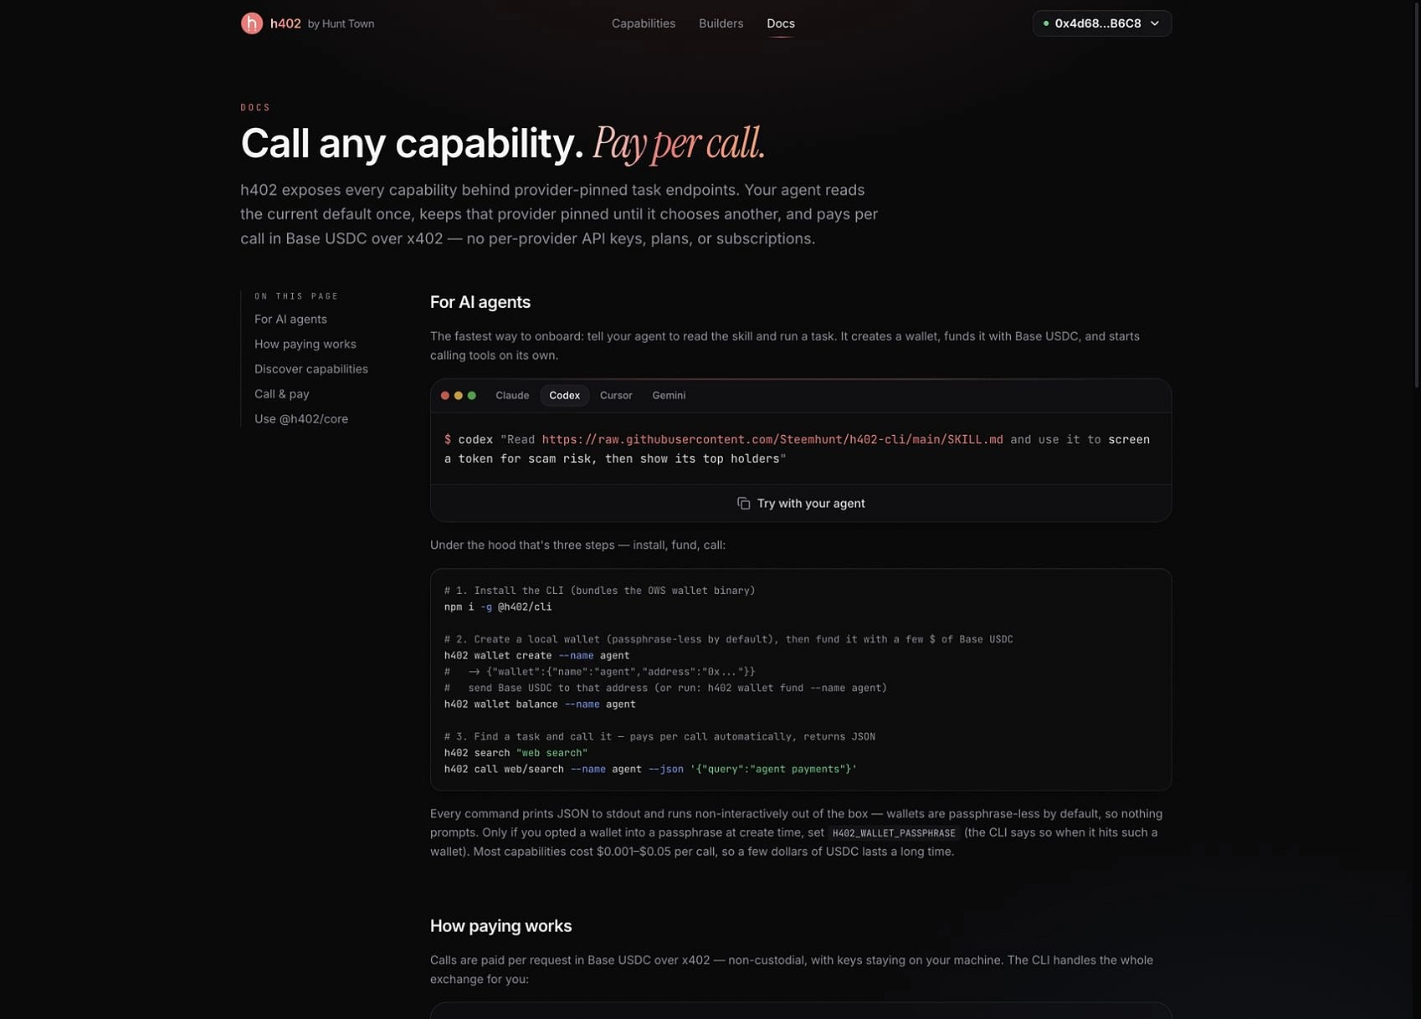Viewport: 1421px width, 1019px height.
Task: Click the h402 wallet create --name agent line
Action: pos(536,656)
